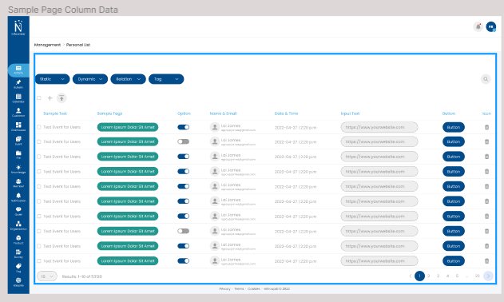Go to next page with right arrow
Image resolution: width=504 pixels, height=302 pixels.
click(488, 276)
